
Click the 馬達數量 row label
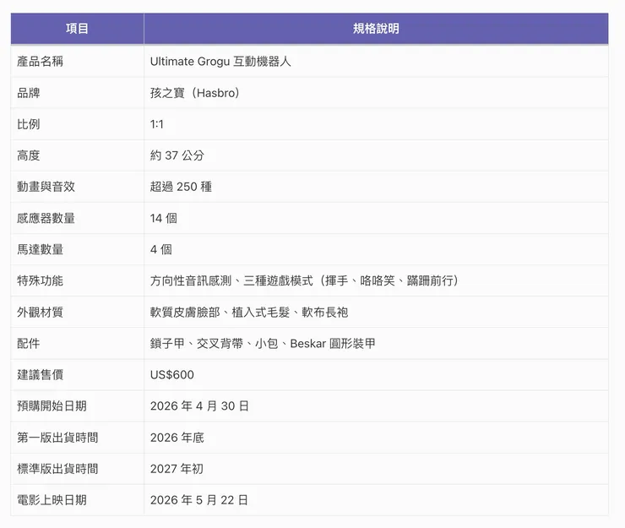point(40,250)
